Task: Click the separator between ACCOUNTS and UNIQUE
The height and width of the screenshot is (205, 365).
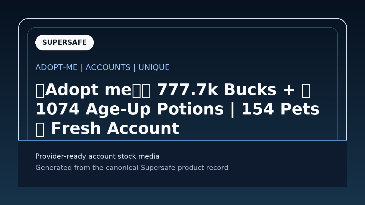Action: (x=134, y=68)
